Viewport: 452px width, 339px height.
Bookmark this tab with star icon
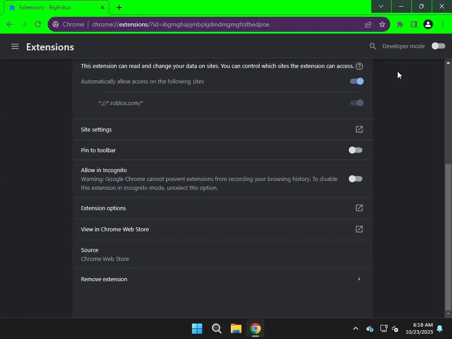click(x=382, y=25)
